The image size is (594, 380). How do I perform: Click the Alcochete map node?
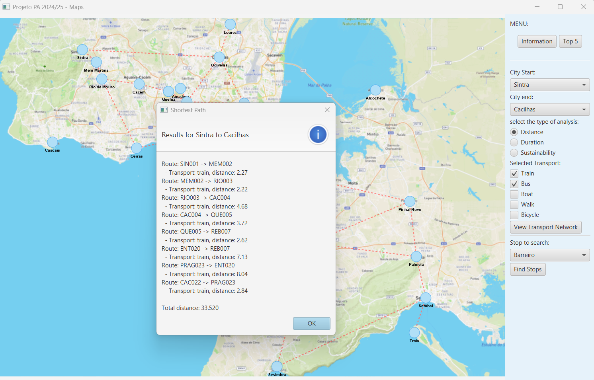[375, 90]
